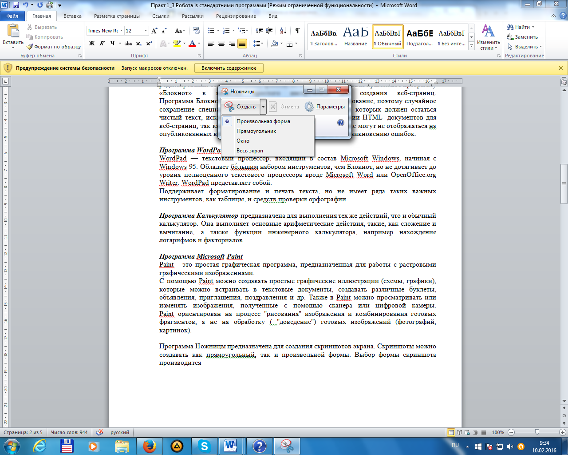Viewport: 568px width, 455px height.
Task: Select 'Окно' snip option
Action: tap(243, 141)
